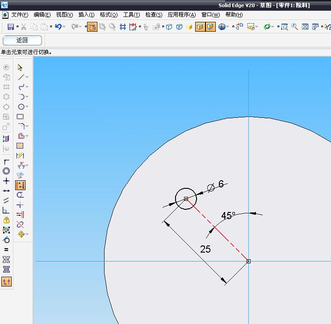
Task: Click the Equal relationship icon
Action: pyautogui.click(x=6, y=249)
